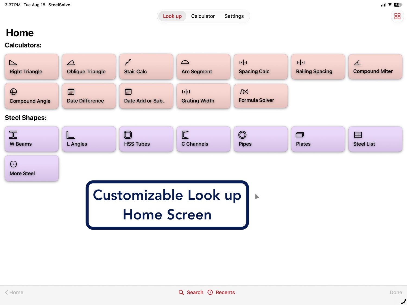Image resolution: width=407 pixels, height=305 pixels.
Task: Open the Compound Angle calculator
Action: (31, 96)
